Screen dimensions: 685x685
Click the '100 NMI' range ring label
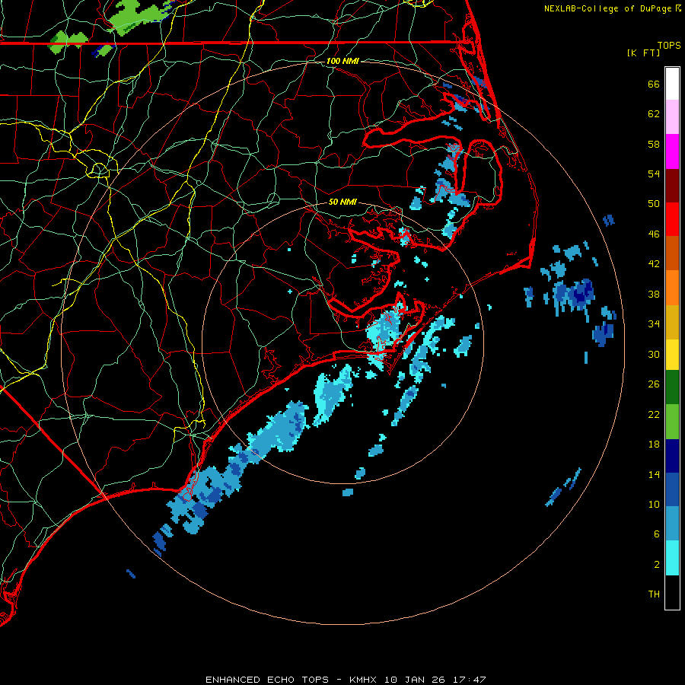tap(342, 61)
